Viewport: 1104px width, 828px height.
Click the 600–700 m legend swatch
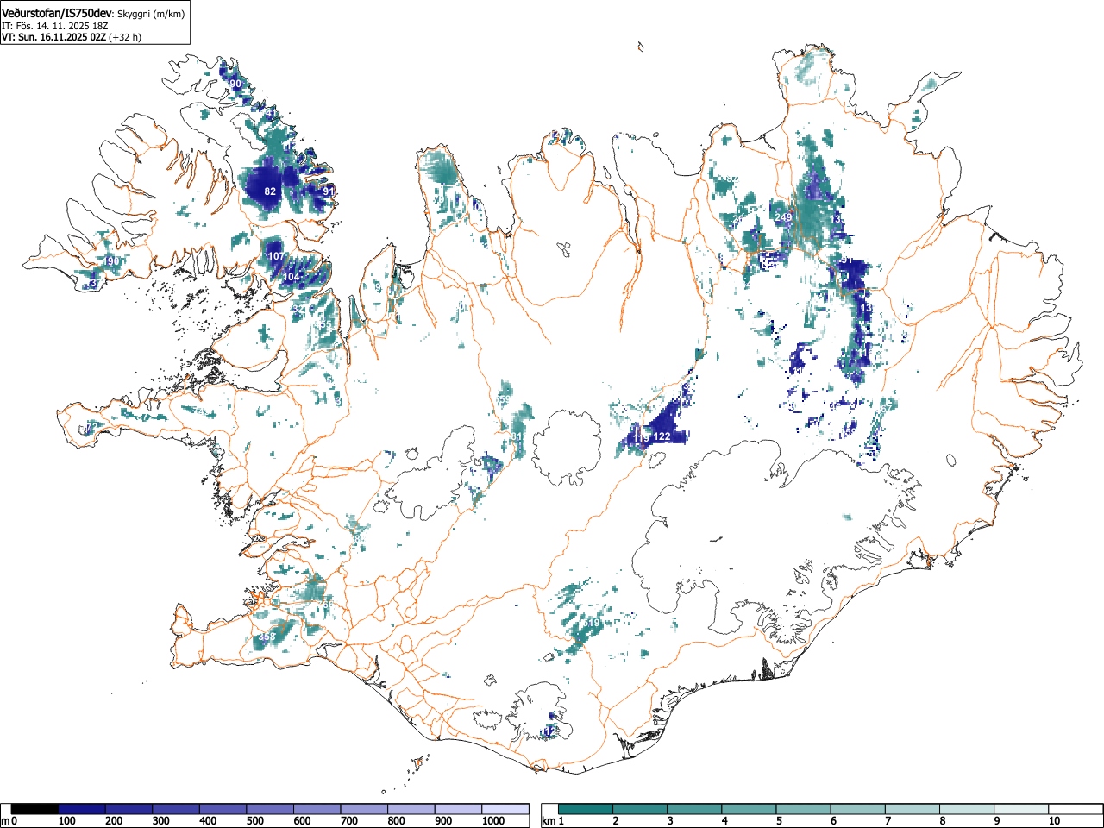317,809
